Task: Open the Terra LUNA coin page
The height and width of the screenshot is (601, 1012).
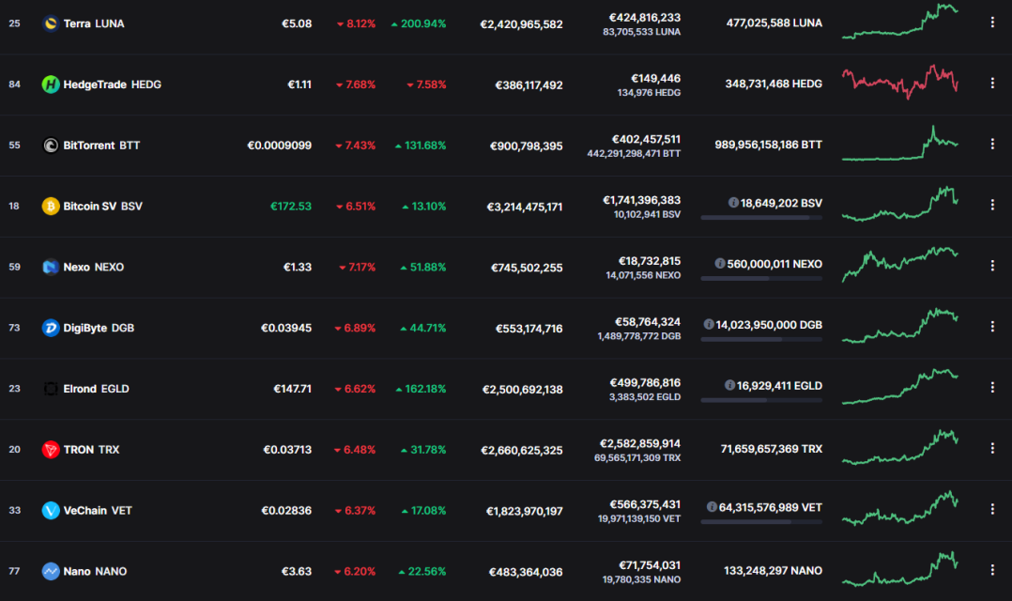Action: pos(94,23)
